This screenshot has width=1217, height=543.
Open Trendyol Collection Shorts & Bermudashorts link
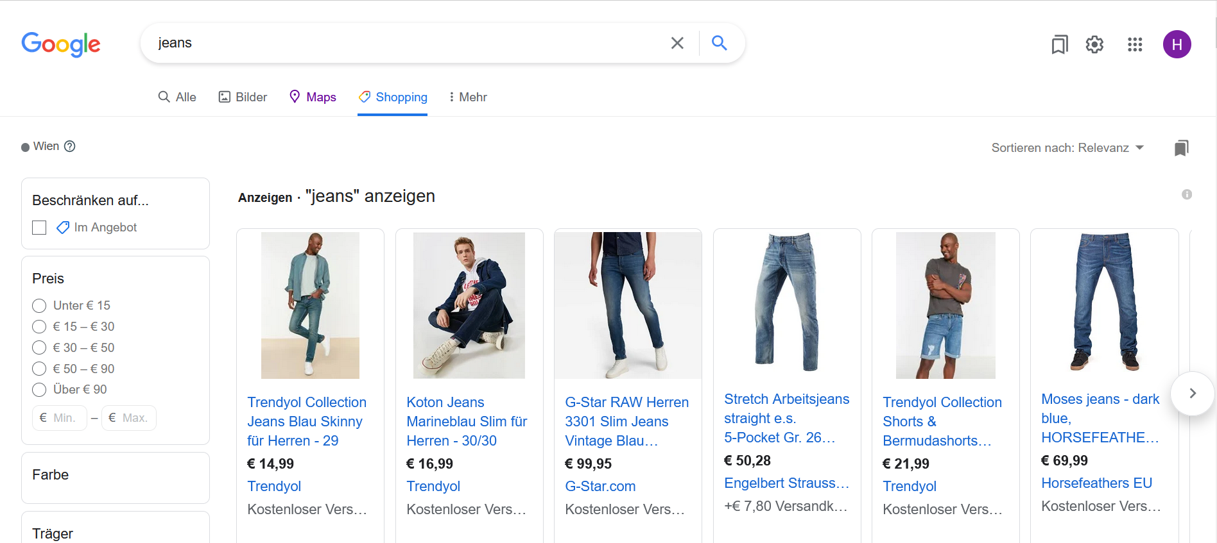click(x=942, y=422)
